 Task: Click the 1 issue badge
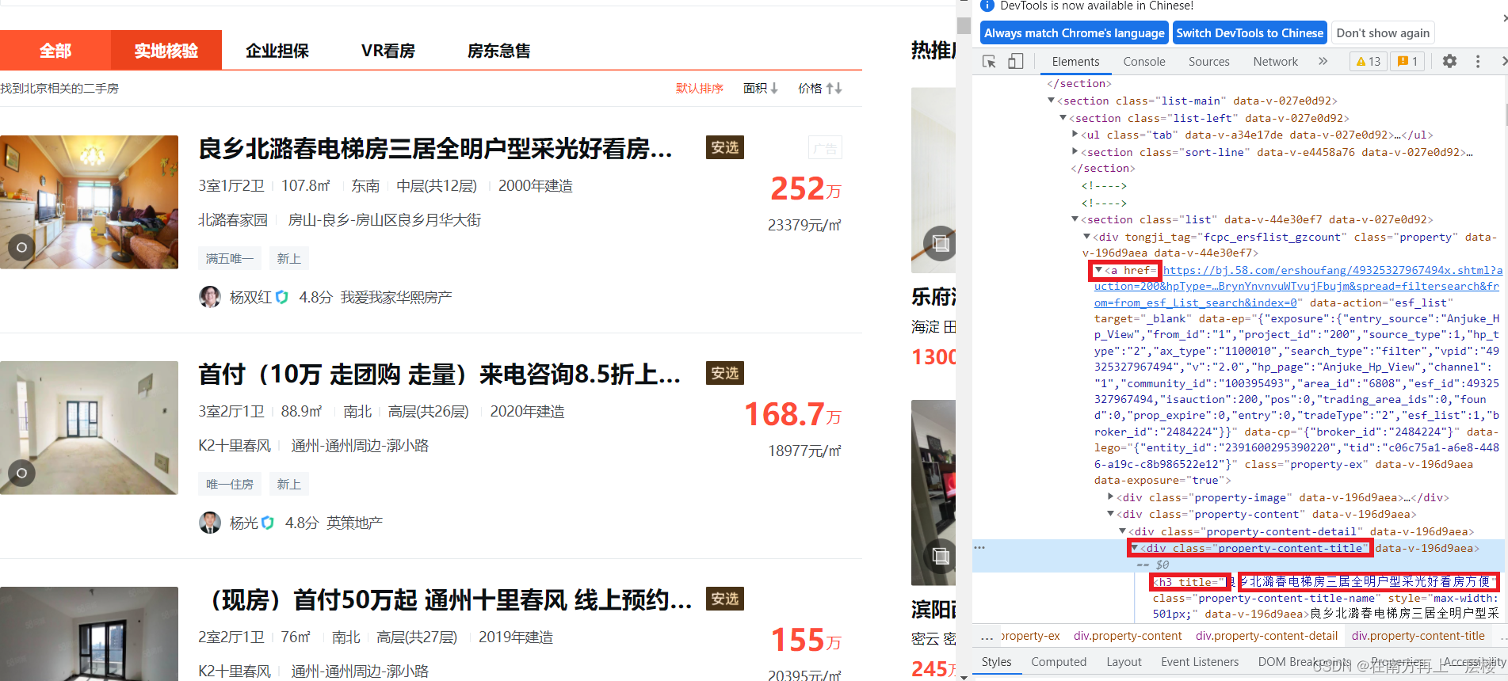[x=1407, y=61]
